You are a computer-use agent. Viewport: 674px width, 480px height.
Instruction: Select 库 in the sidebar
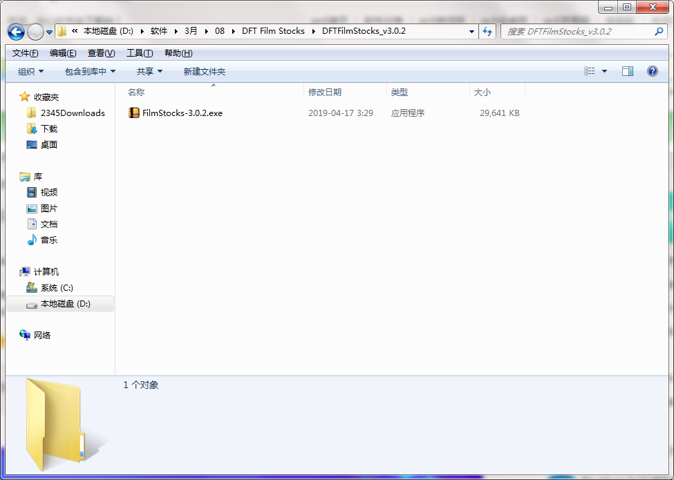click(x=38, y=176)
